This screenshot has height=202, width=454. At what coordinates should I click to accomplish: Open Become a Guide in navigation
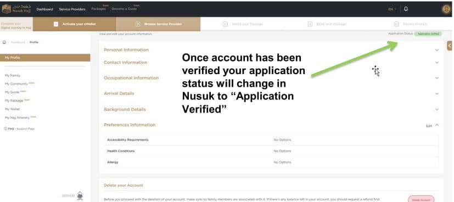pos(124,9)
